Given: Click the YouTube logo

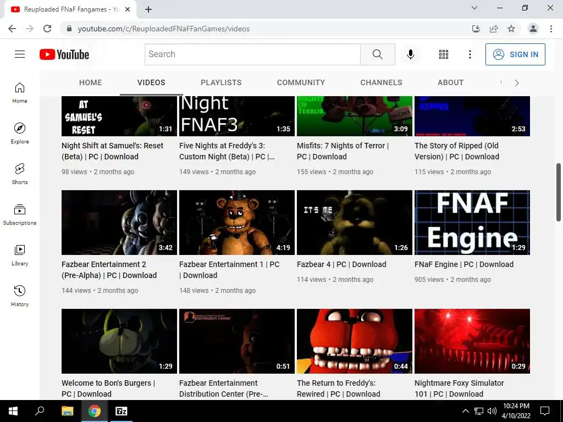Looking at the screenshot, I should tap(64, 54).
